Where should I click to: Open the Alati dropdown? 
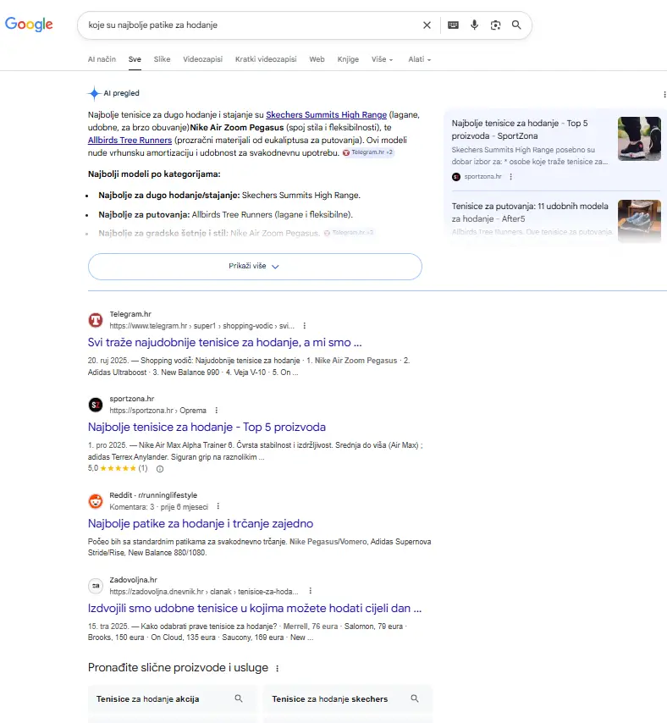pos(420,59)
